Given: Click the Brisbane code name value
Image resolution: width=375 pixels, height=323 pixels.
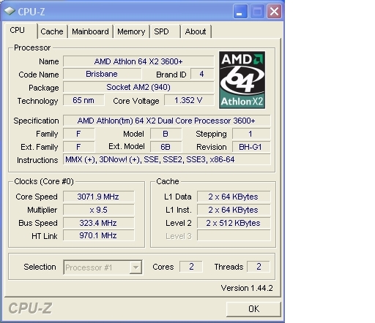Looking at the screenshot, I should coord(102,74).
